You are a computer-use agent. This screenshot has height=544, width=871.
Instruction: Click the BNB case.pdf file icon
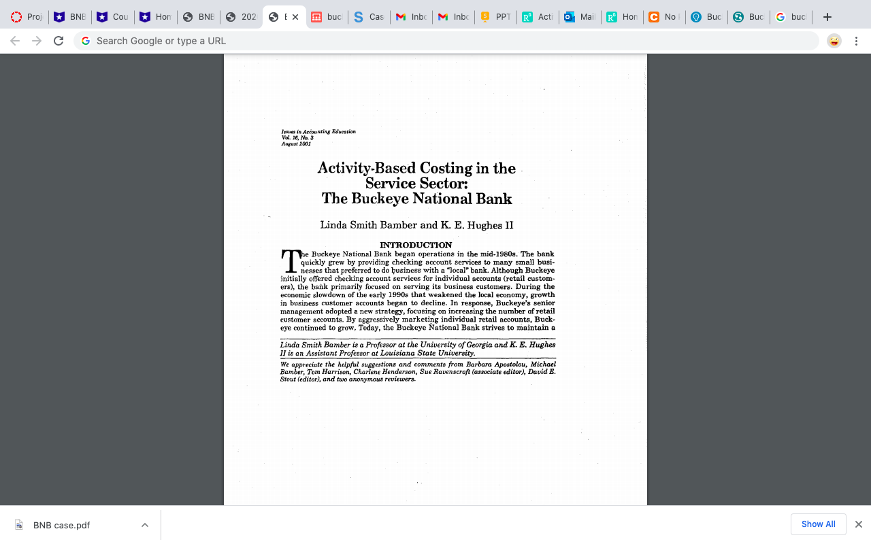tap(19, 525)
